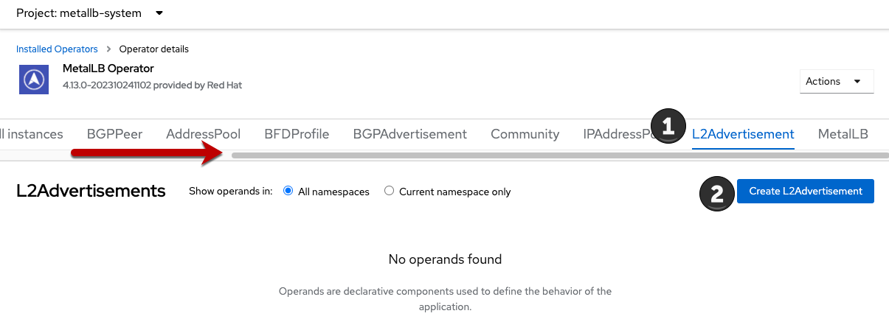Click the numbered step 1 marker
This screenshot has width=889, height=319.
(668, 126)
